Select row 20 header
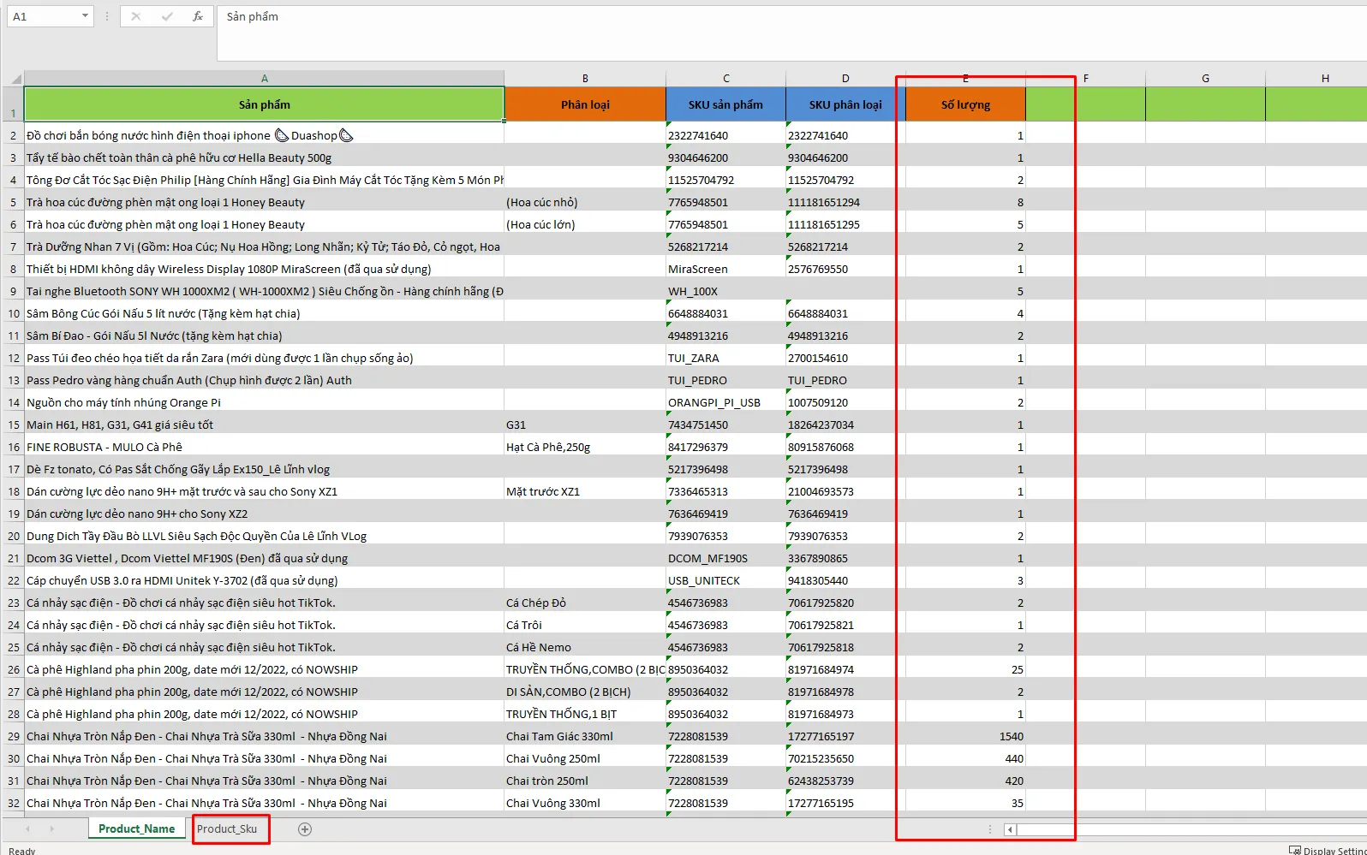 [13, 537]
